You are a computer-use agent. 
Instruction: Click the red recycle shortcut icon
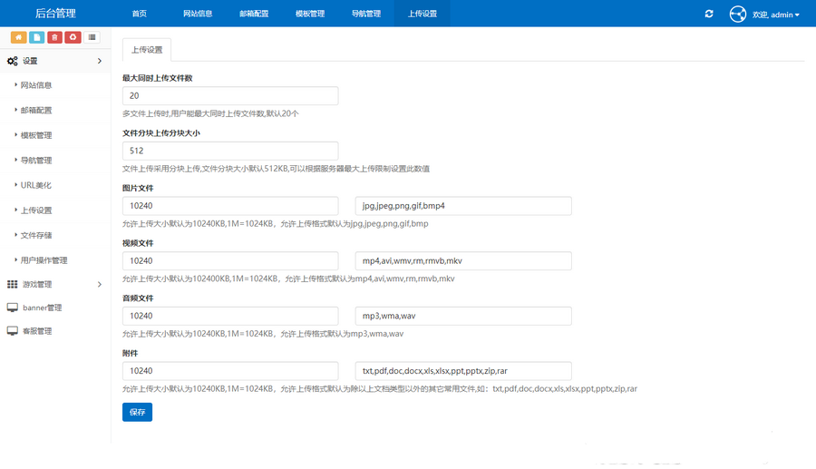pos(73,37)
